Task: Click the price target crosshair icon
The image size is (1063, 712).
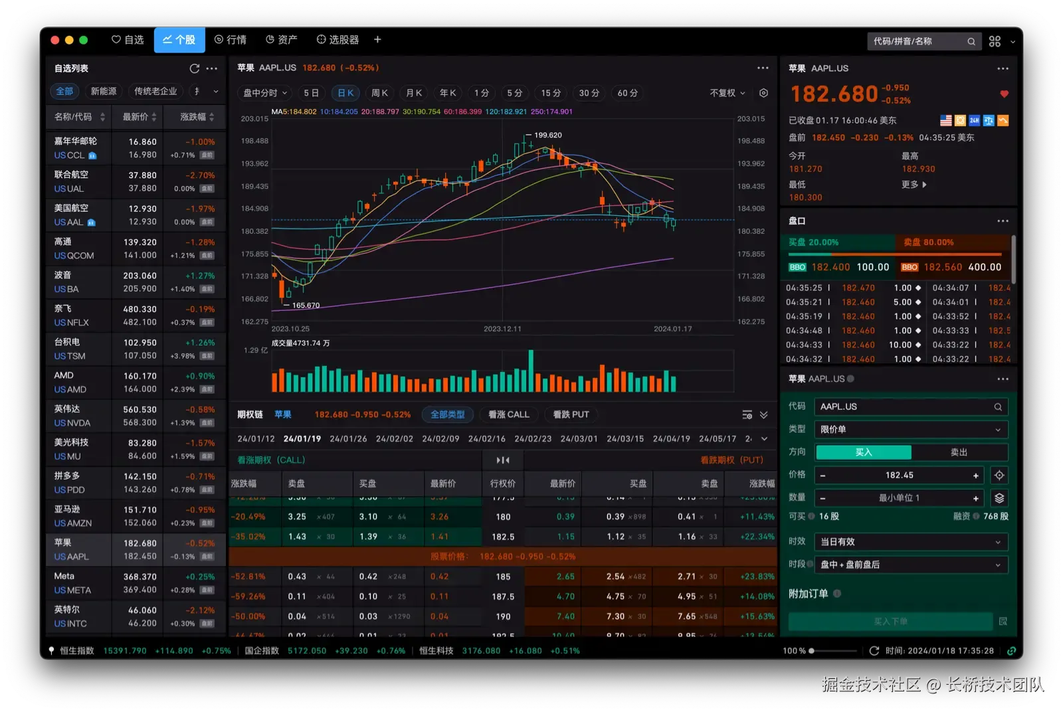Action: click(x=999, y=476)
